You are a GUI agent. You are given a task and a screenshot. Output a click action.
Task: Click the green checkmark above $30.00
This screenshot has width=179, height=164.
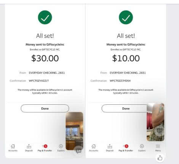click(45, 17)
